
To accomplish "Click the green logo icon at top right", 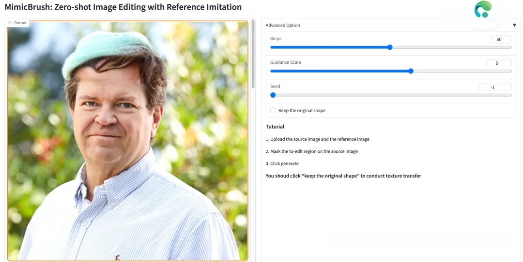I will tap(482, 10).
